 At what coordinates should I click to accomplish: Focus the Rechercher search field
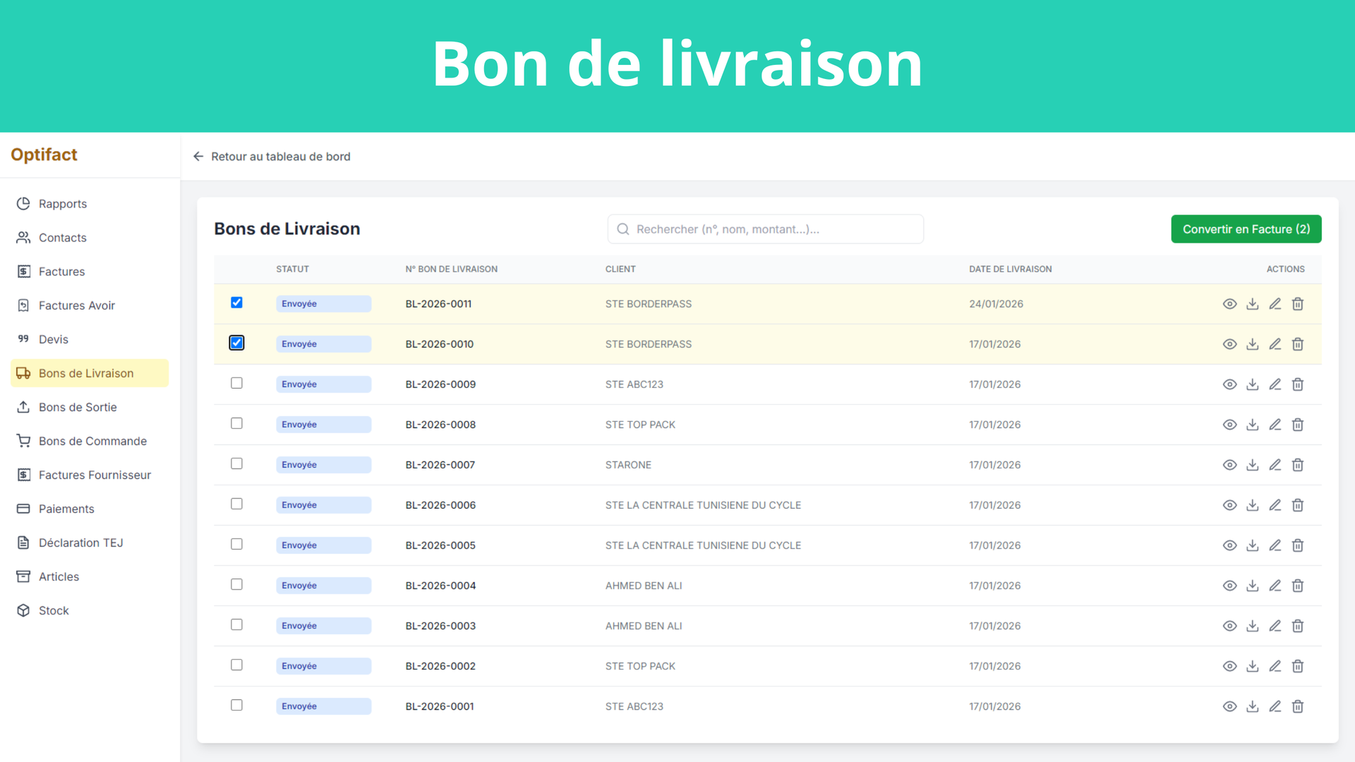(766, 229)
